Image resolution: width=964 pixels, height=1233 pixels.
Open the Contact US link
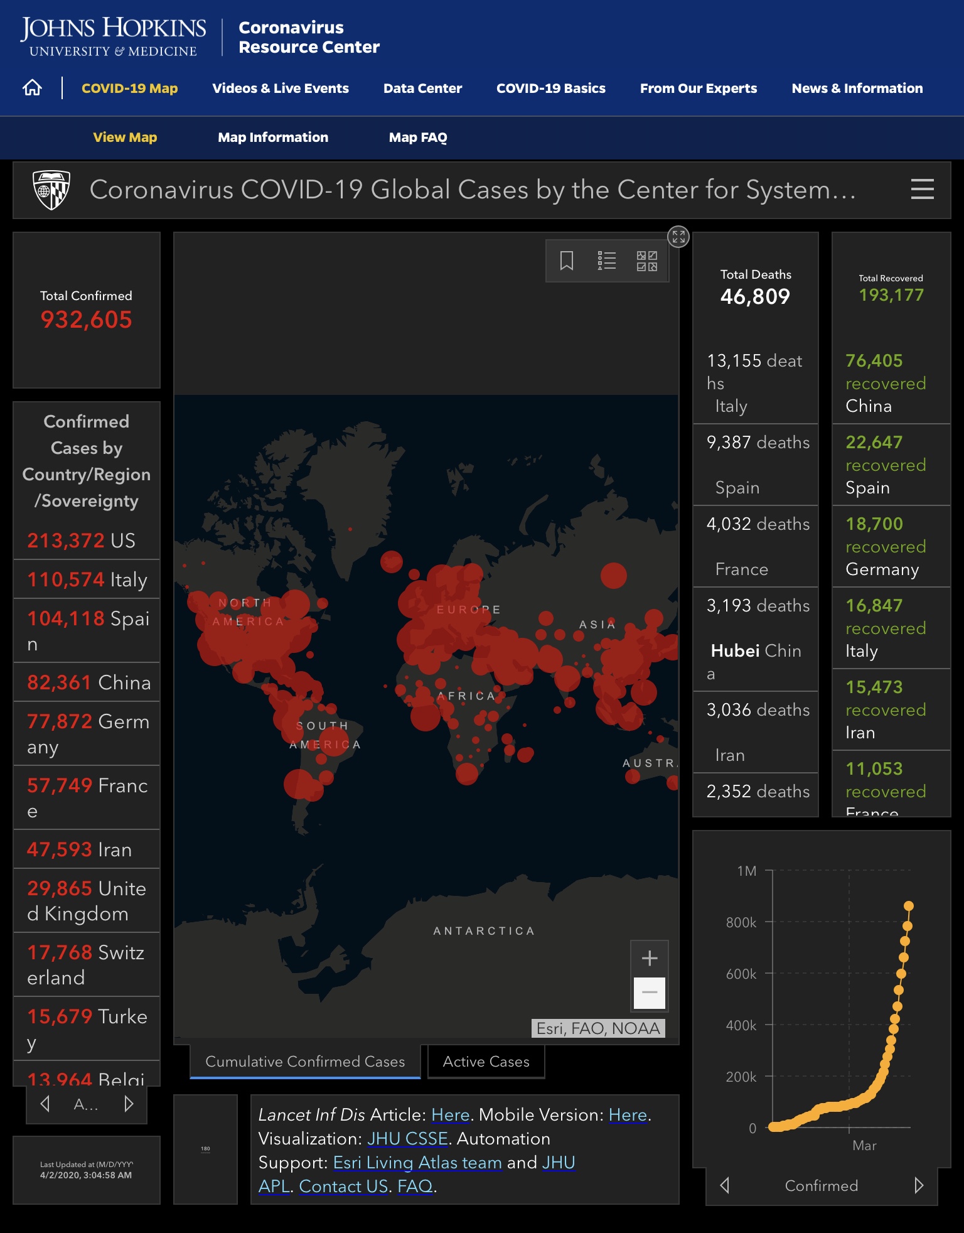coord(343,1187)
